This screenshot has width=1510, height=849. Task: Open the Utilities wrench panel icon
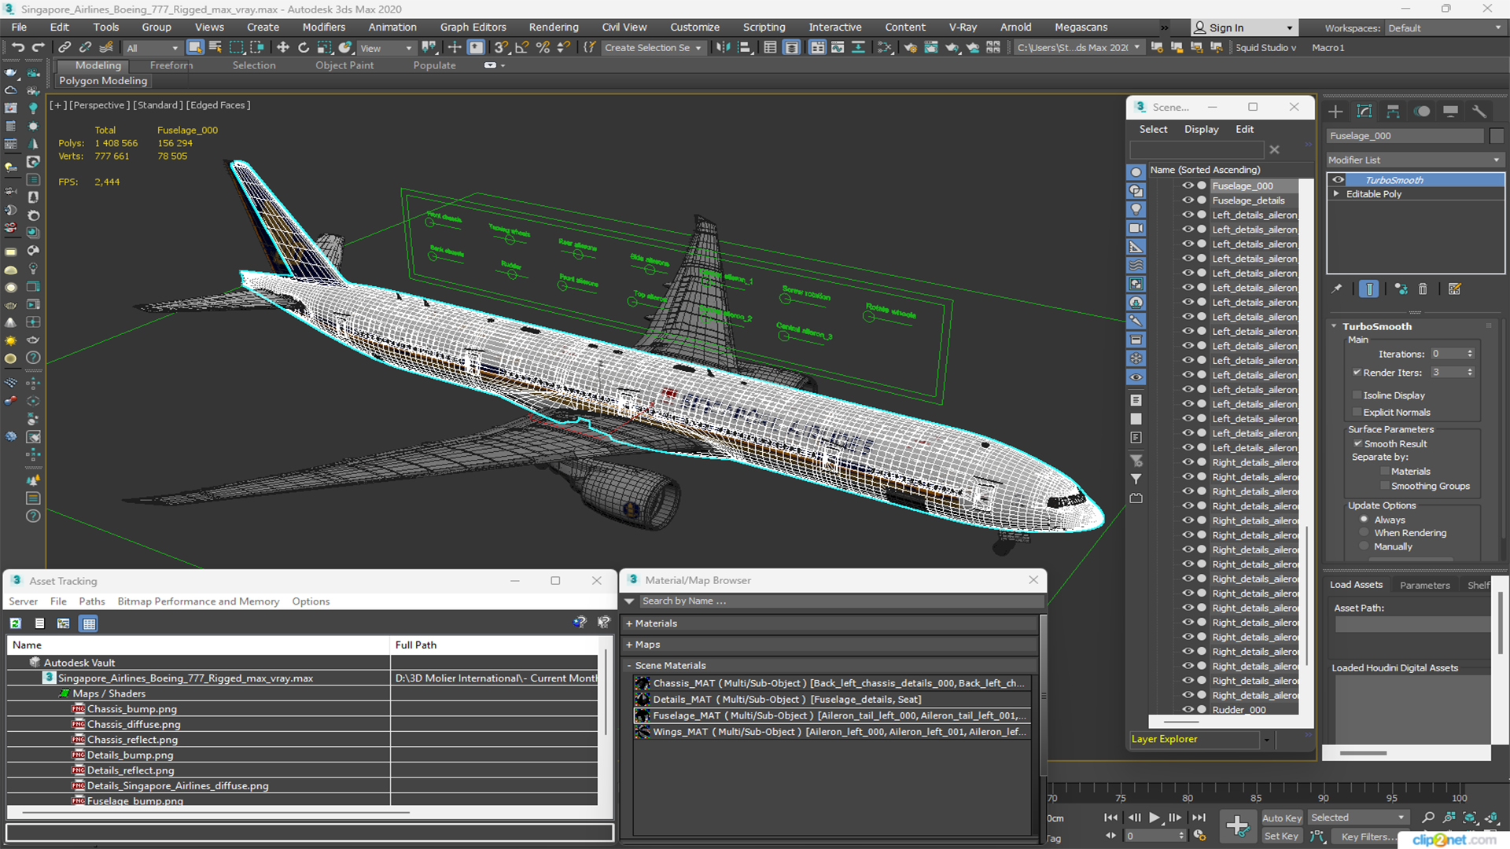click(x=1479, y=112)
